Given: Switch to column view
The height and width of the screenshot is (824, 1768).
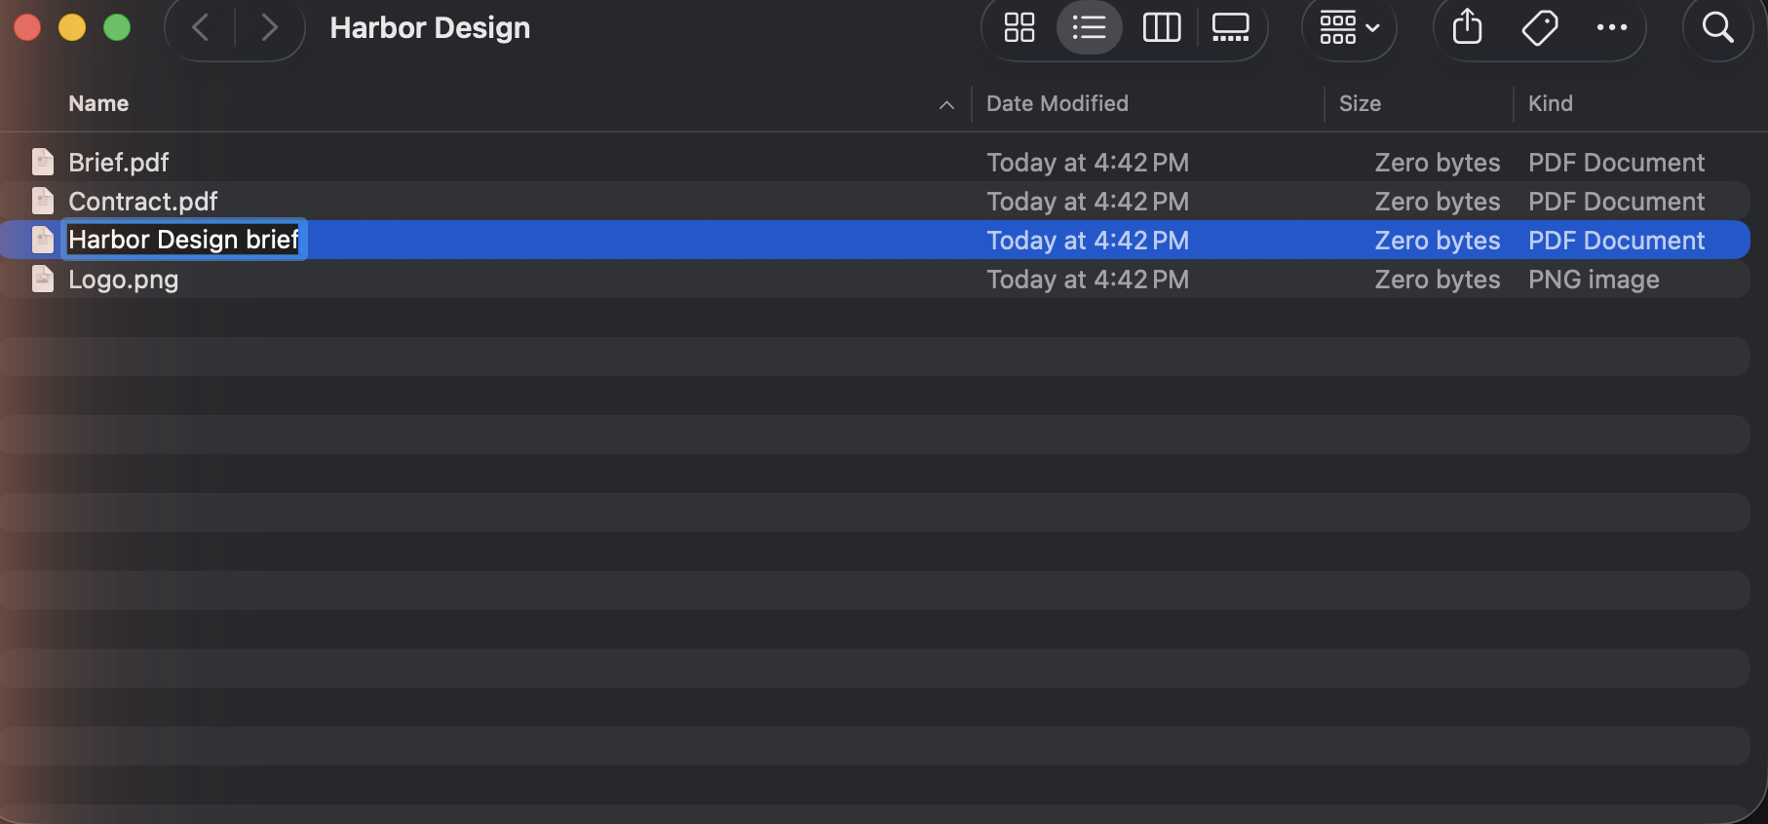Looking at the screenshot, I should 1161,27.
